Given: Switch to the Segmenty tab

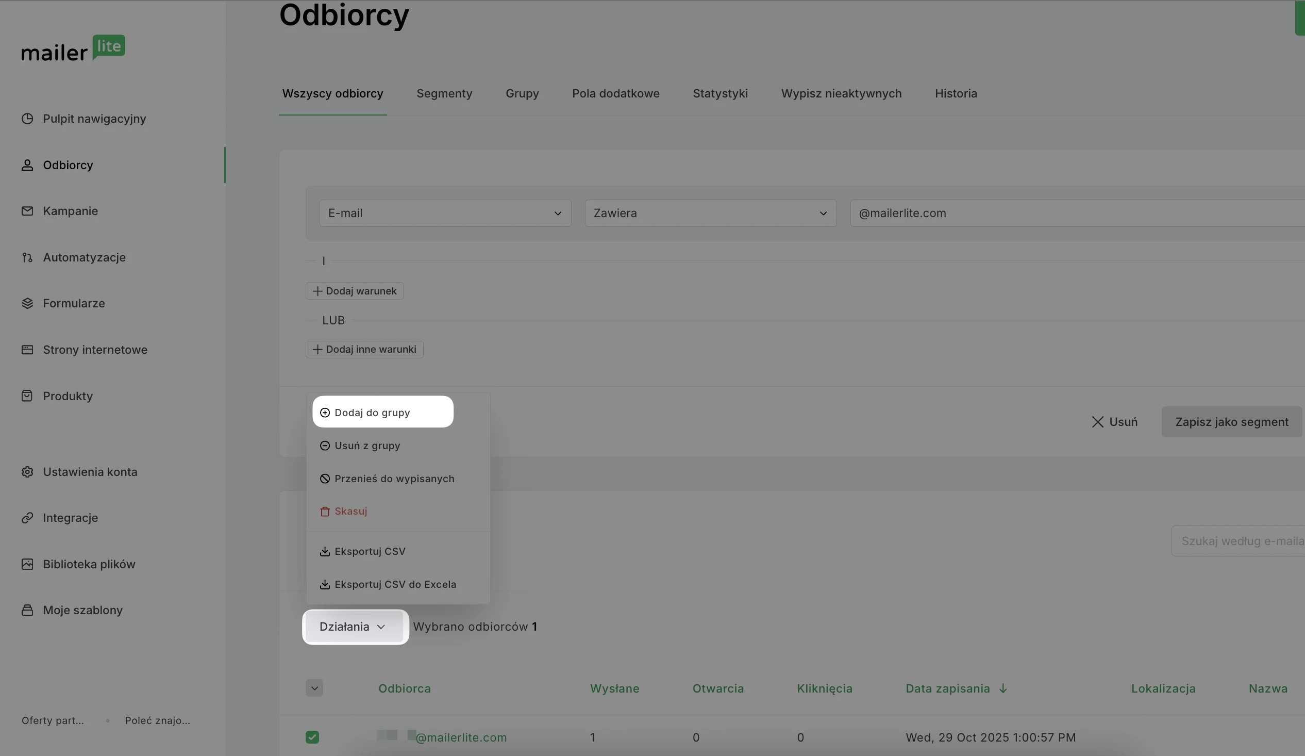Looking at the screenshot, I should click(x=444, y=93).
